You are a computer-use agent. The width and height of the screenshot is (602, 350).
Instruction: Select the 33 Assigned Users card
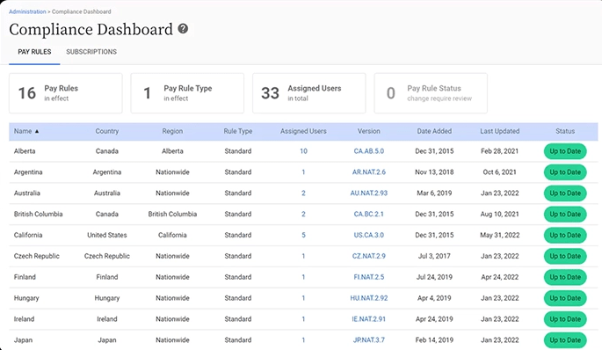tap(309, 93)
